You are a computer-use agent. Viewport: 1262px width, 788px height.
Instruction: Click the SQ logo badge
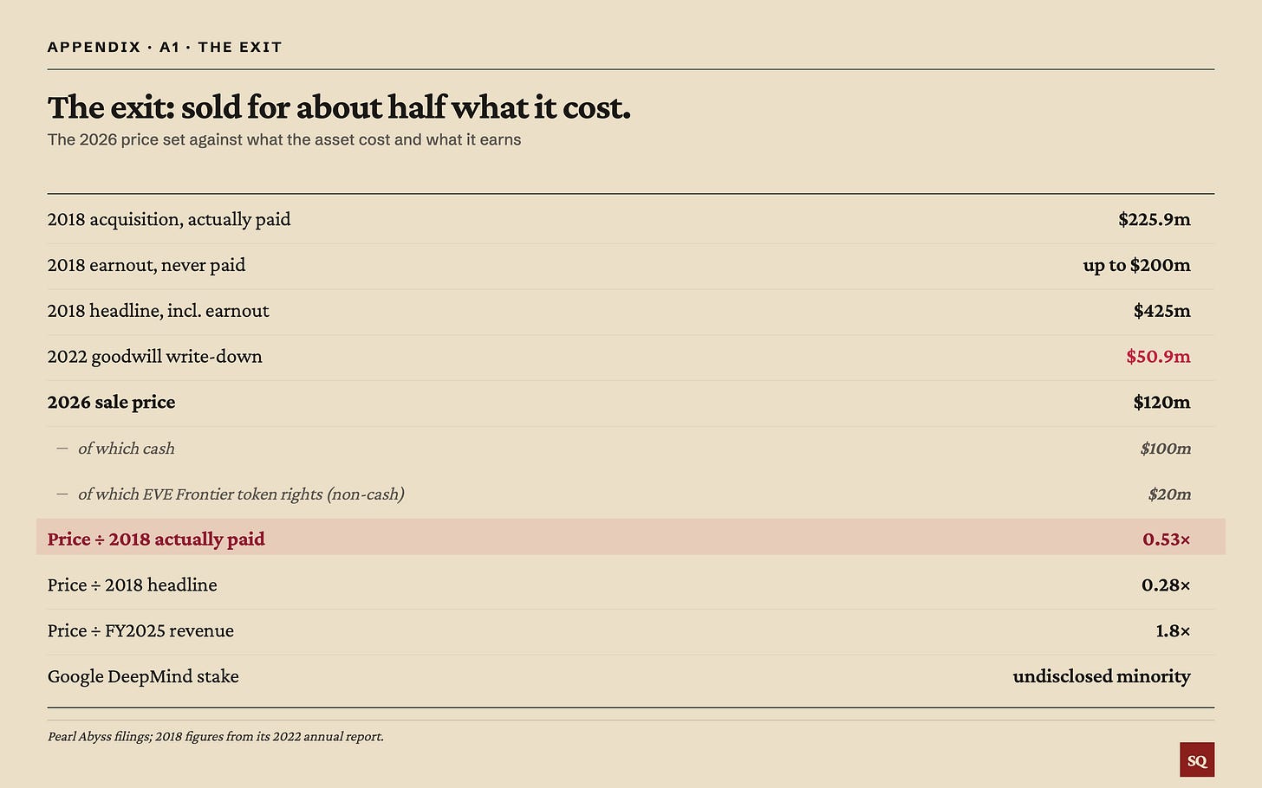(1197, 759)
